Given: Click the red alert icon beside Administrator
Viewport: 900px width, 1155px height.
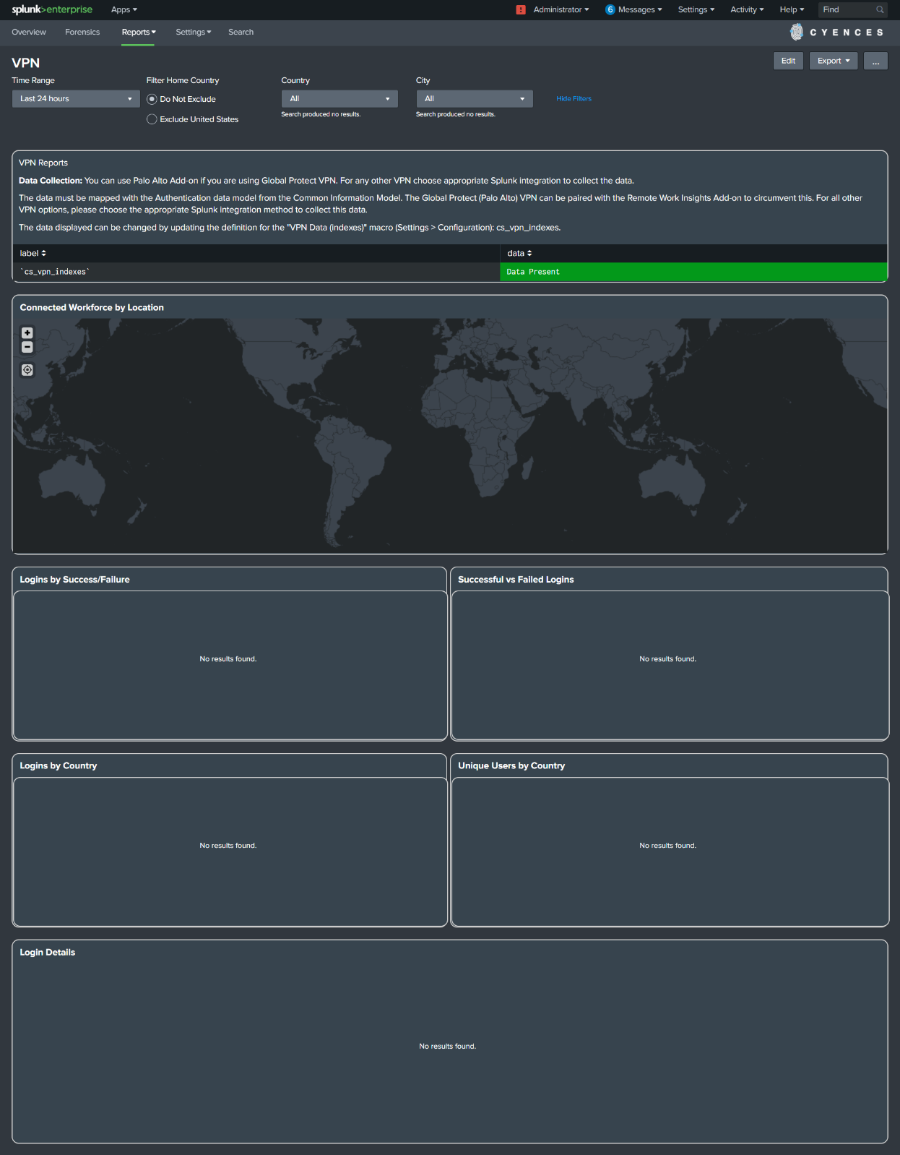Looking at the screenshot, I should [x=521, y=9].
